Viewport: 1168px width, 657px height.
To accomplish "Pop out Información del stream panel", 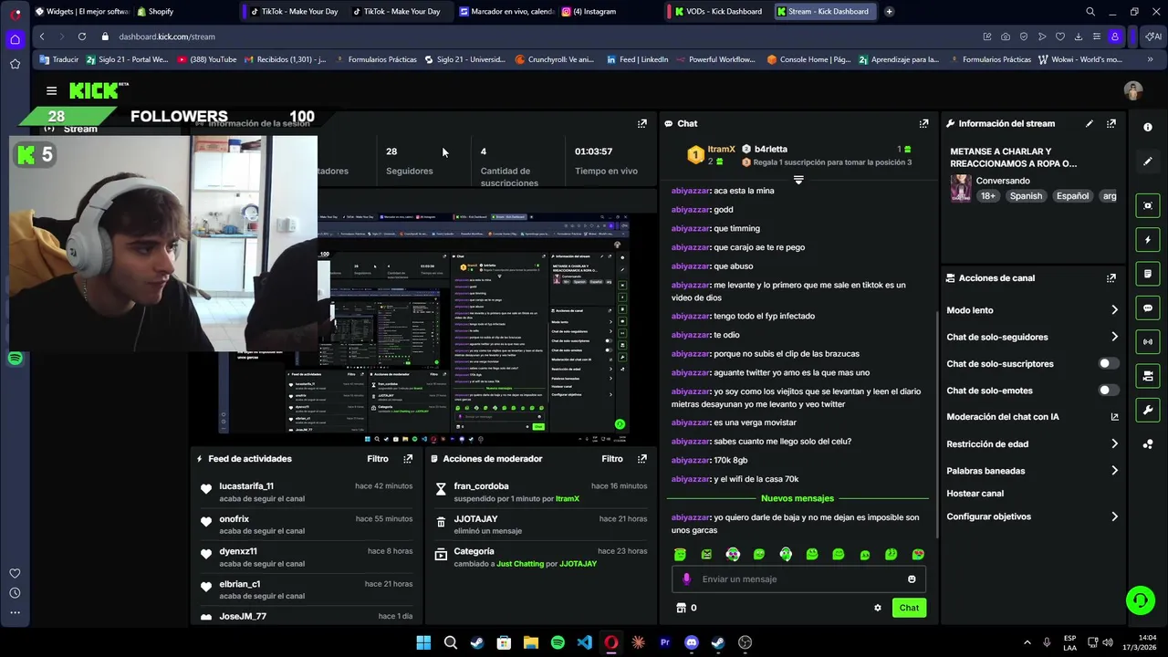I will pyautogui.click(x=1111, y=123).
